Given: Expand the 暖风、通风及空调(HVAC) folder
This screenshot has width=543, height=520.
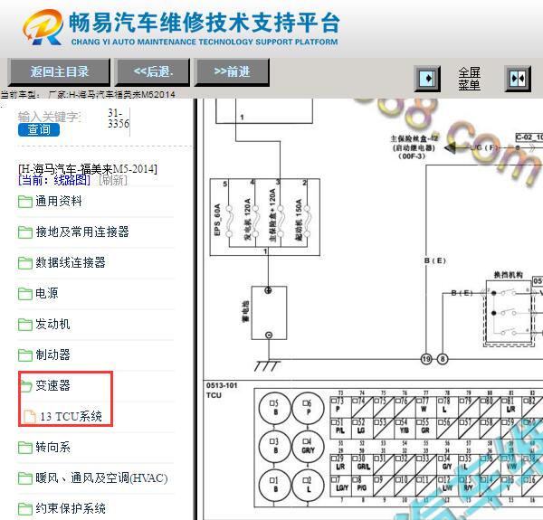Looking at the screenshot, I should click(x=101, y=477).
